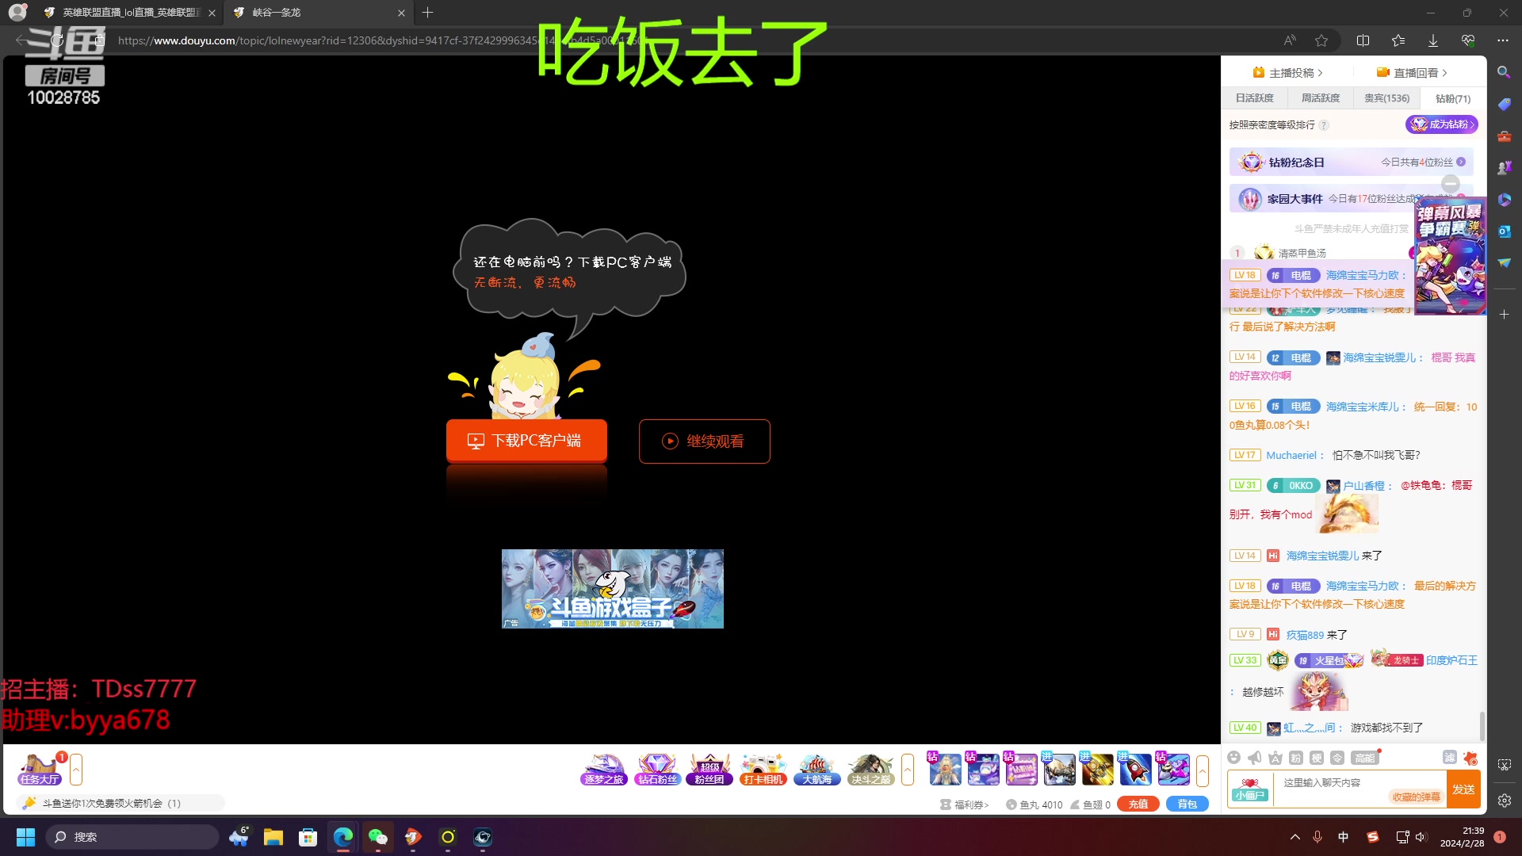The width and height of the screenshot is (1522, 856).
Task: Open the 决斗之巅 activity icon
Action: [870, 770]
